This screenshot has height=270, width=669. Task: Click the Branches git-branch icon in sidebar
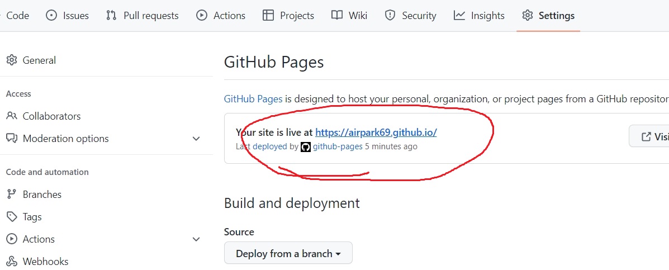(12, 194)
